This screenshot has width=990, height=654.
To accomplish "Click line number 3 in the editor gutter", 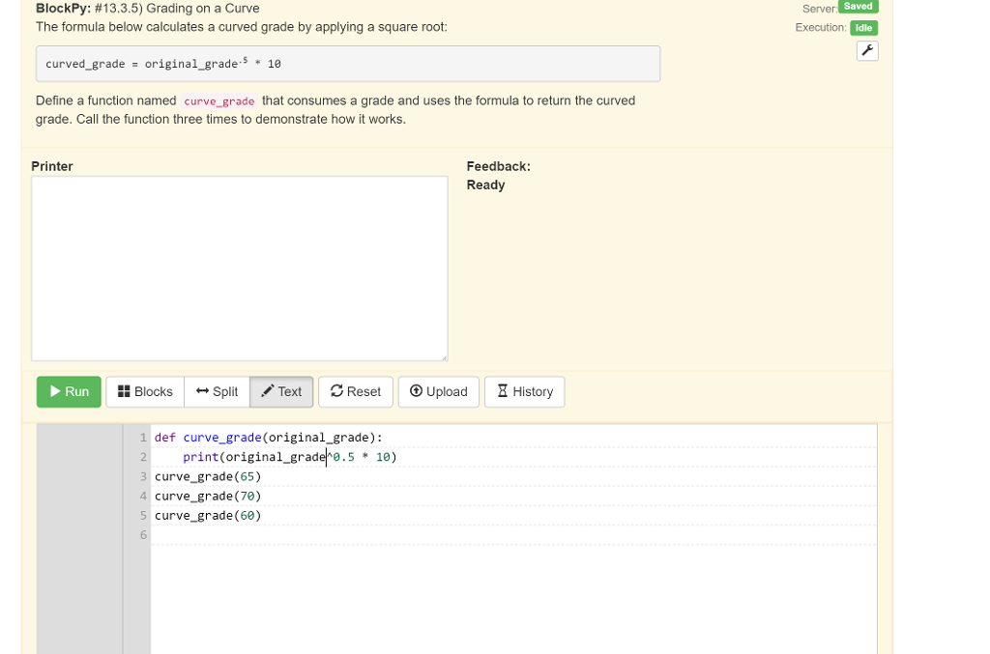I will pyautogui.click(x=142, y=476).
